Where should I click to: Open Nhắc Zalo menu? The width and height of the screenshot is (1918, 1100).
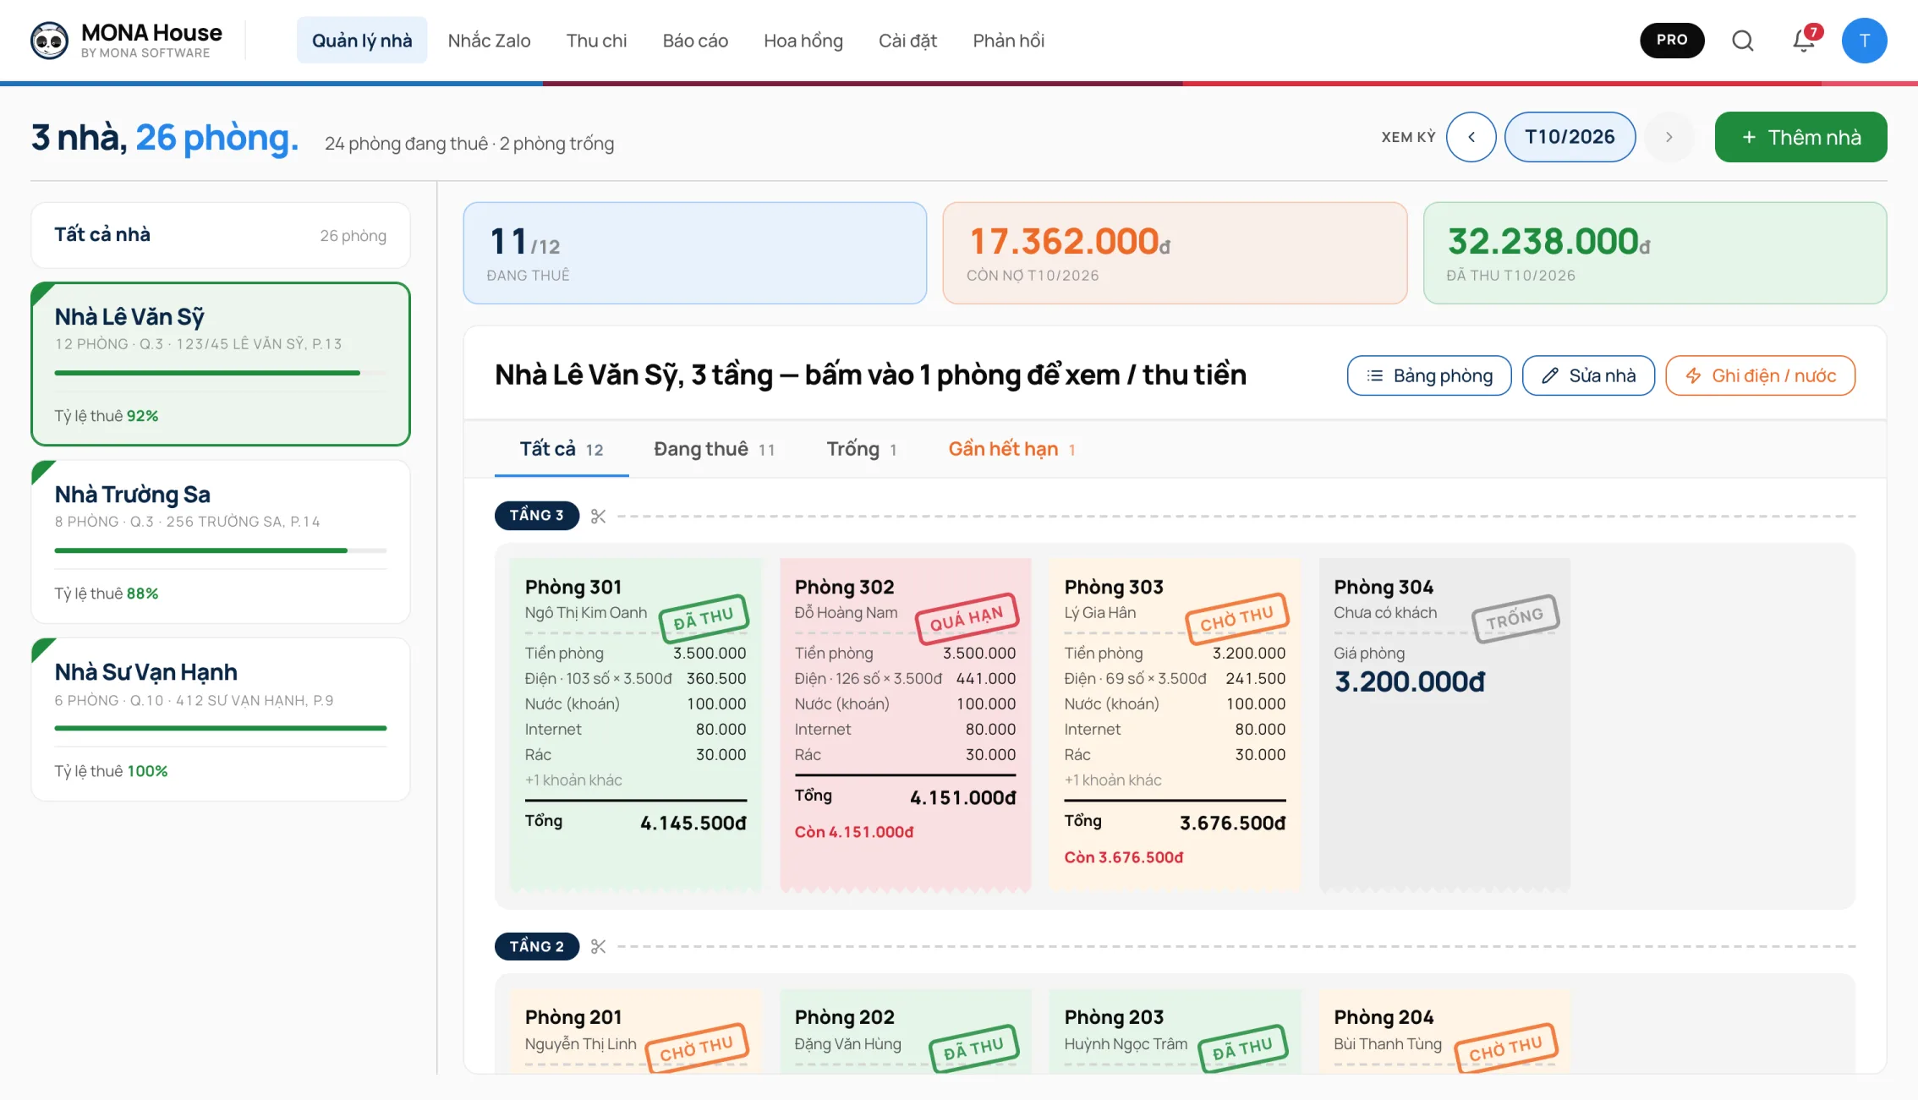coord(489,41)
